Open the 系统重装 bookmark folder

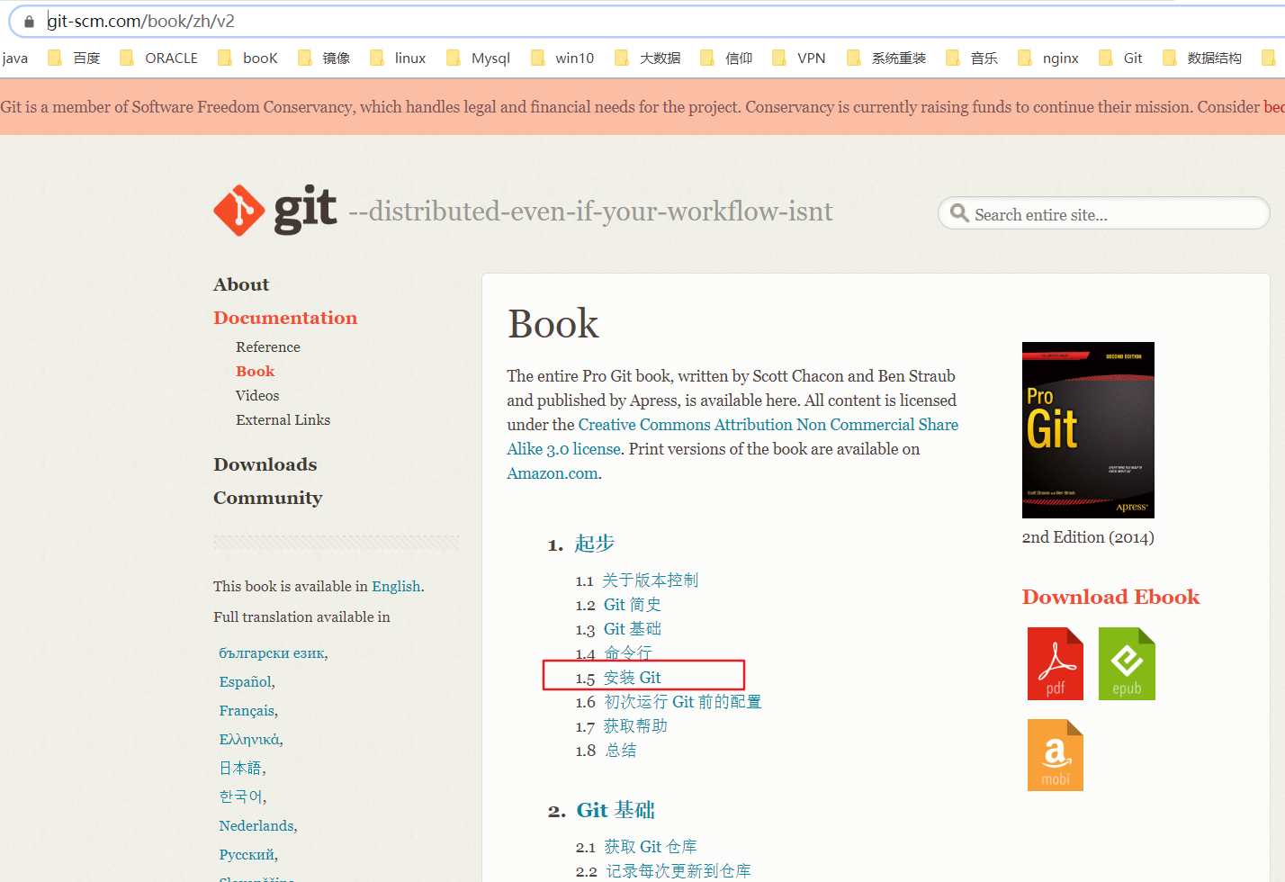pos(886,58)
